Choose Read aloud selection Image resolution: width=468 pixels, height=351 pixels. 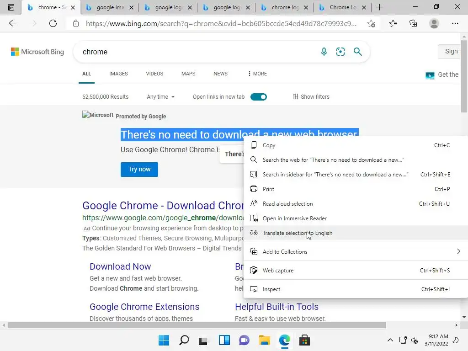356,203
